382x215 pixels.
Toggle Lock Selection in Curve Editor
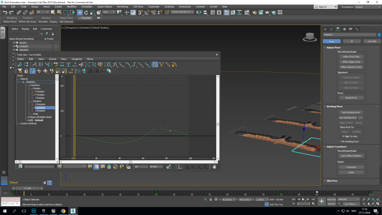pyautogui.click(x=26, y=71)
